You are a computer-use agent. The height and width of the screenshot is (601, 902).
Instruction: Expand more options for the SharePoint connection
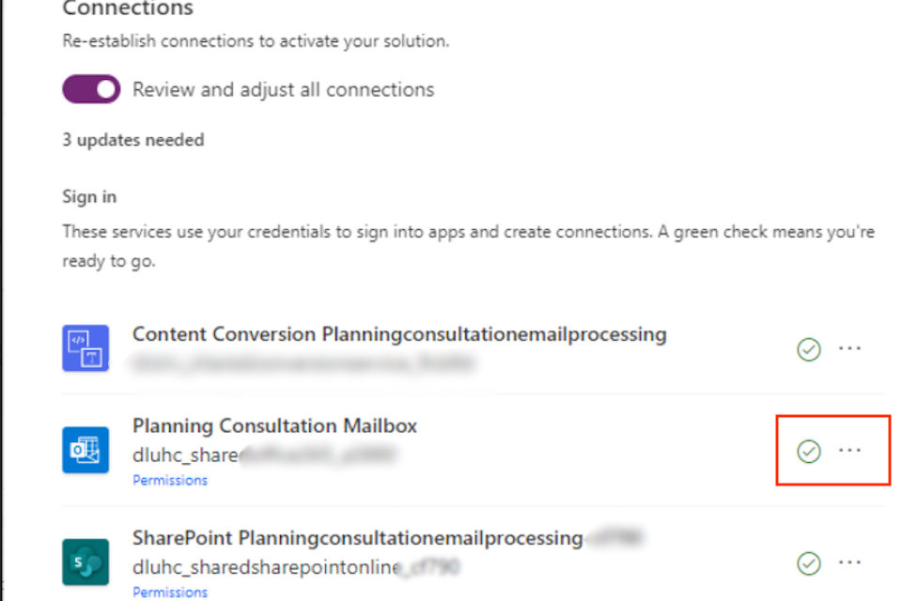849,562
